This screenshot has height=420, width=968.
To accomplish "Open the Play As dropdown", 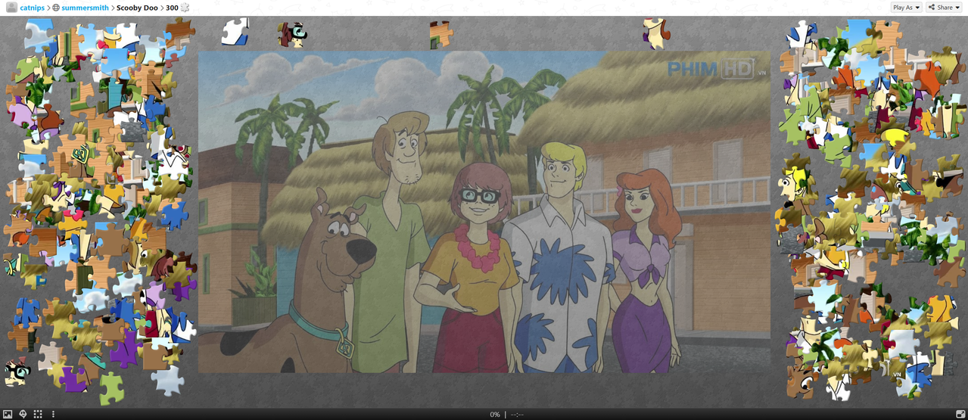I will tap(906, 8).
